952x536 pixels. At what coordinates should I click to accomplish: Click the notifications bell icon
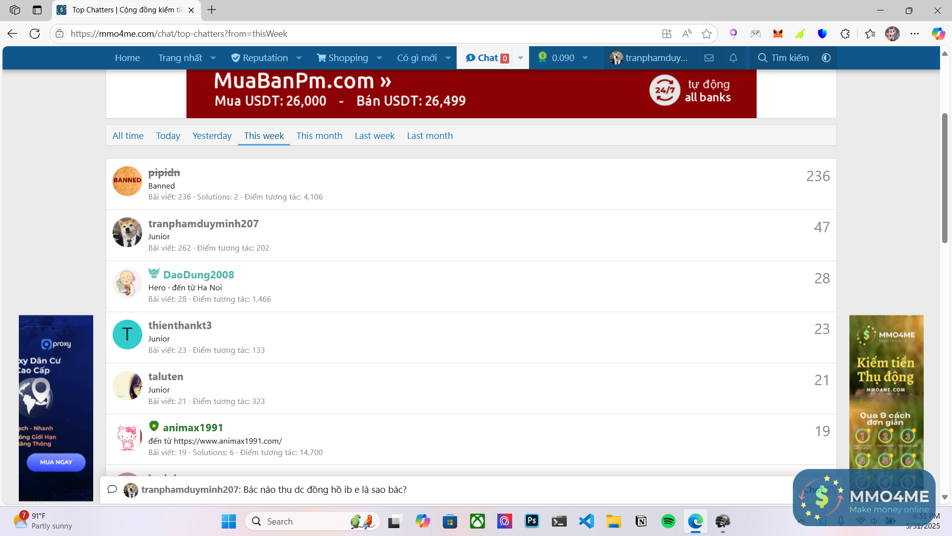[x=733, y=58]
